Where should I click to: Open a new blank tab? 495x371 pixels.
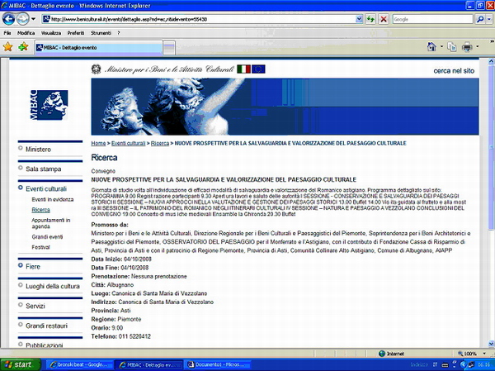(x=169, y=48)
